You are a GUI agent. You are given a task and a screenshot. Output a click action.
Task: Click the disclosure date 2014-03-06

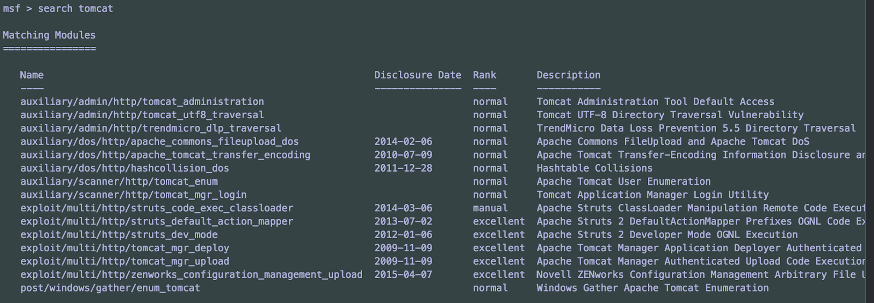coord(403,208)
